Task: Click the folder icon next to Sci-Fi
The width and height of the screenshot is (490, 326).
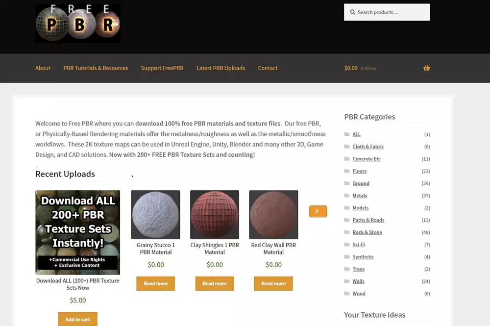Action: 346,245
